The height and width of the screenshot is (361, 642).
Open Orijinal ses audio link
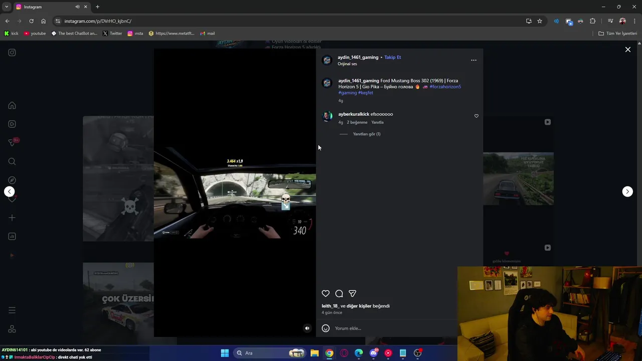(347, 64)
